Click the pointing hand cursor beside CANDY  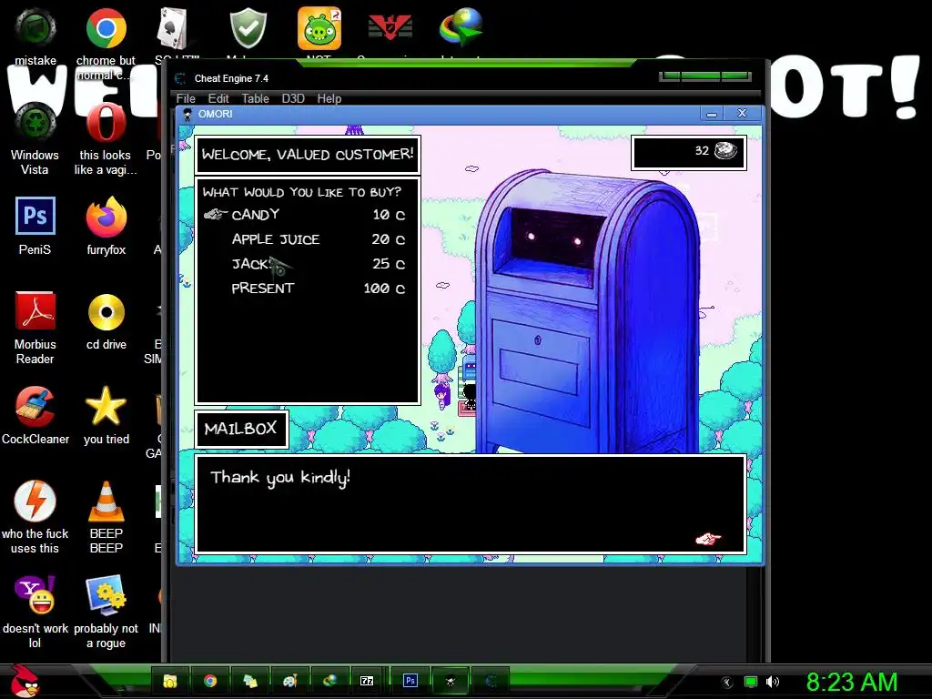coord(216,214)
